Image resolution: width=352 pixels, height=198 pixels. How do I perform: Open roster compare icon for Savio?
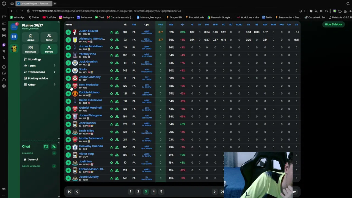(x=117, y=71)
